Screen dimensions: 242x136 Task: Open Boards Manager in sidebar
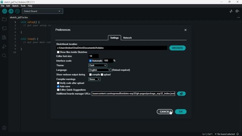(x=4, y=28)
